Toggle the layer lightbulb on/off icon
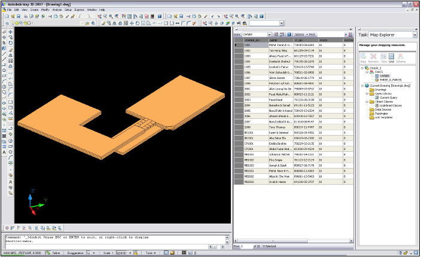The width and height of the screenshot is (421, 257). click(13, 23)
